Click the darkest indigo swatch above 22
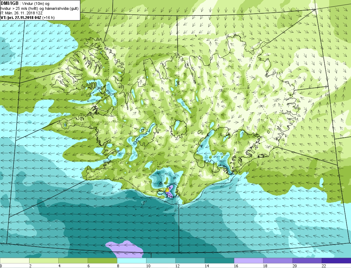351x268 pixels. coord(337,261)
